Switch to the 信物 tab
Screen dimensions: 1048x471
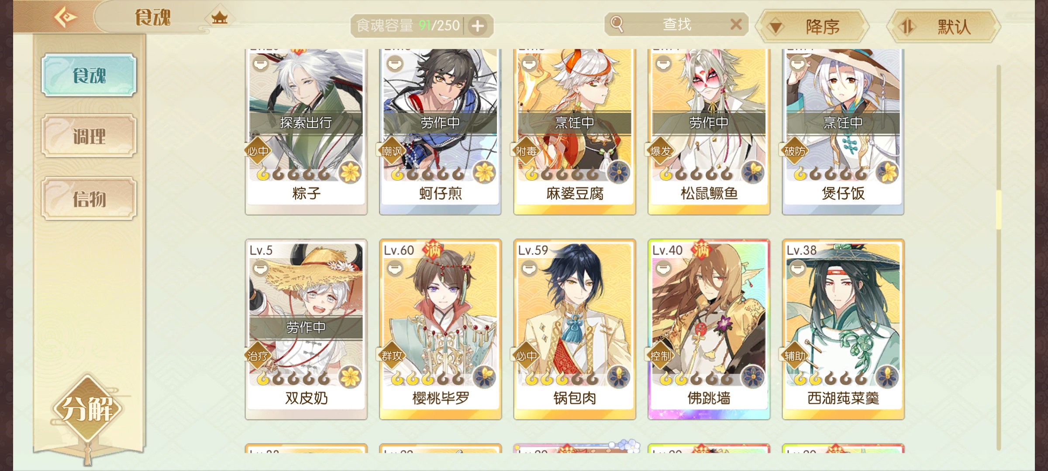(x=89, y=199)
